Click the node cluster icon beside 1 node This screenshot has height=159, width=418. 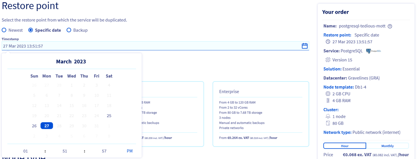pos(328,116)
